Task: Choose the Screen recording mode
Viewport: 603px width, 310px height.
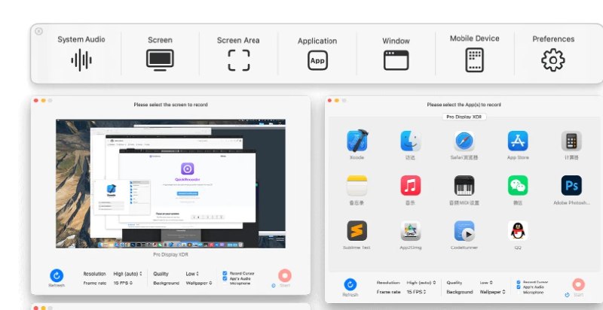Action: click(x=160, y=53)
